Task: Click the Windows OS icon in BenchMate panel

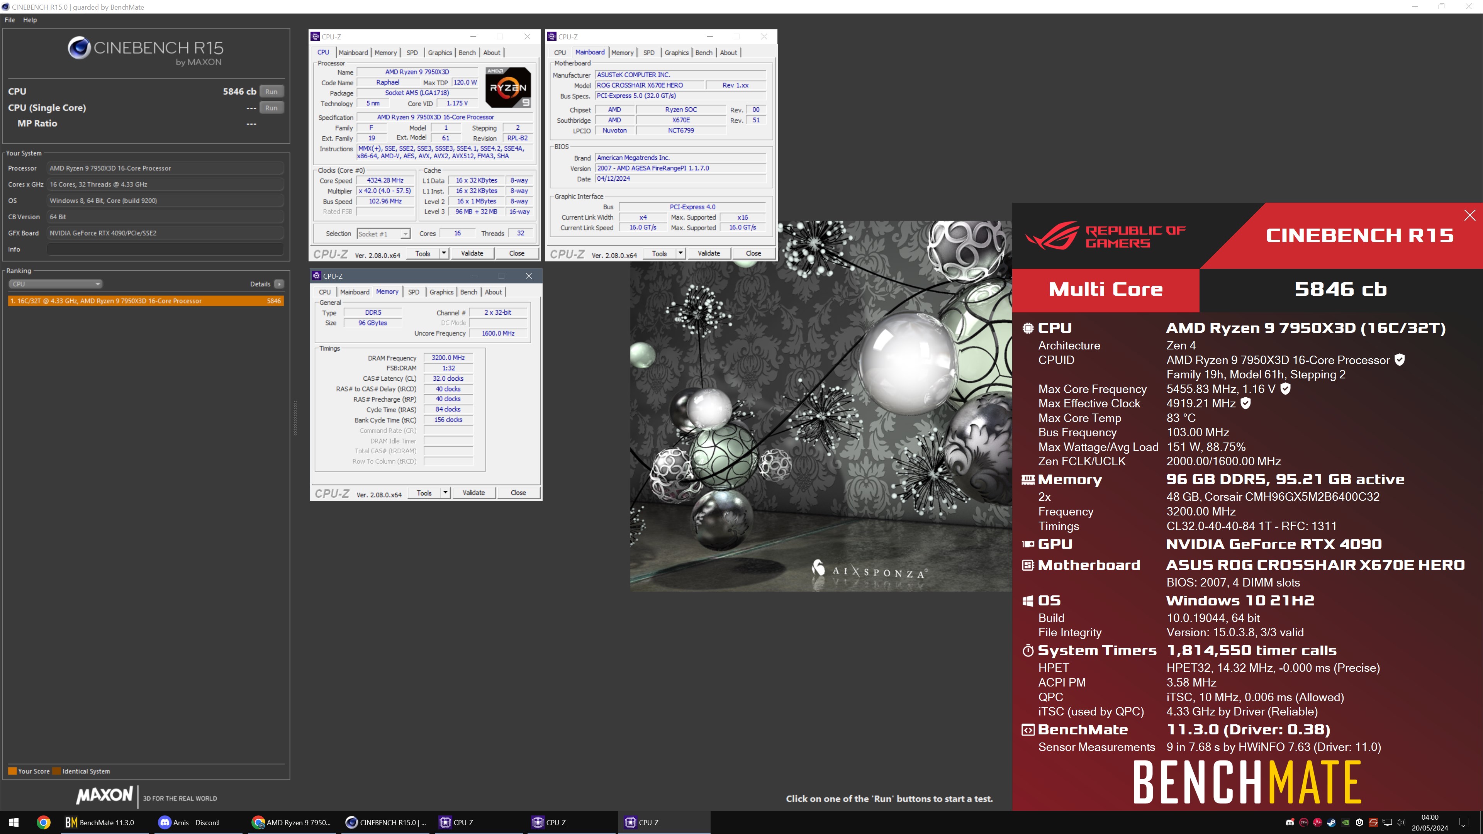Action: click(1028, 601)
